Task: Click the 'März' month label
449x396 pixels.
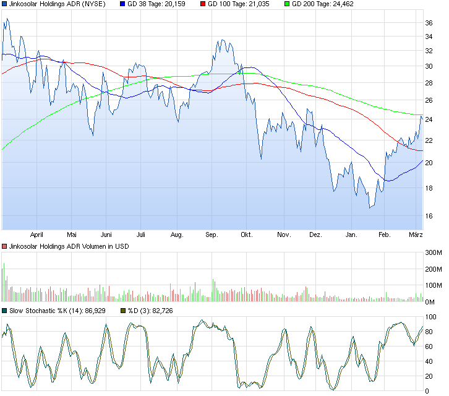Action: (x=416, y=235)
